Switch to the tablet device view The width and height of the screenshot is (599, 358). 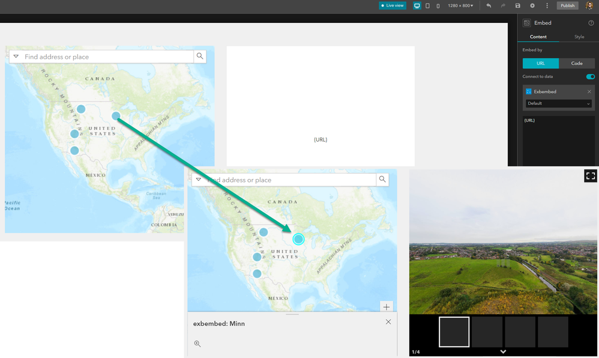click(x=427, y=6)
